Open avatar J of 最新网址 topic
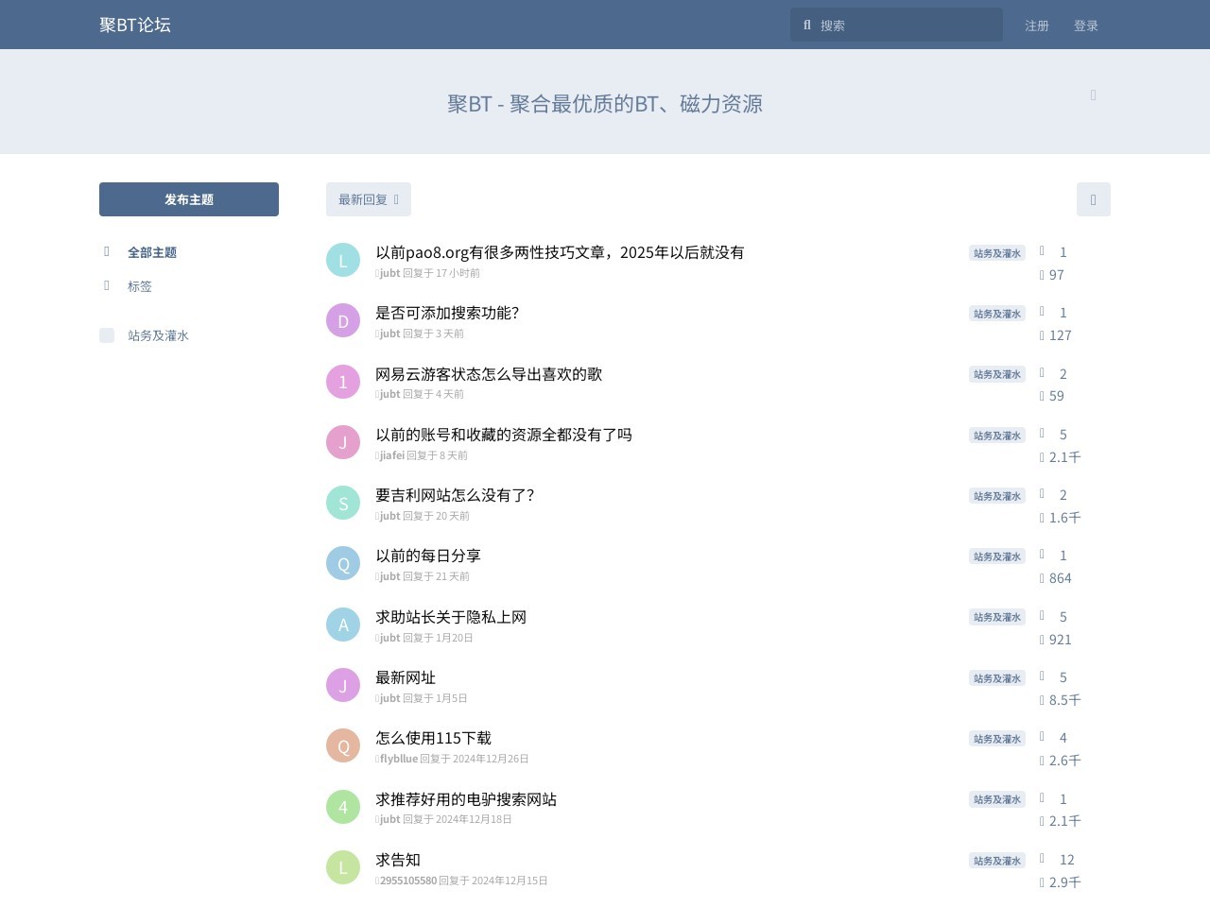This screenshot has height=907, width=1210. click(343, 685)
